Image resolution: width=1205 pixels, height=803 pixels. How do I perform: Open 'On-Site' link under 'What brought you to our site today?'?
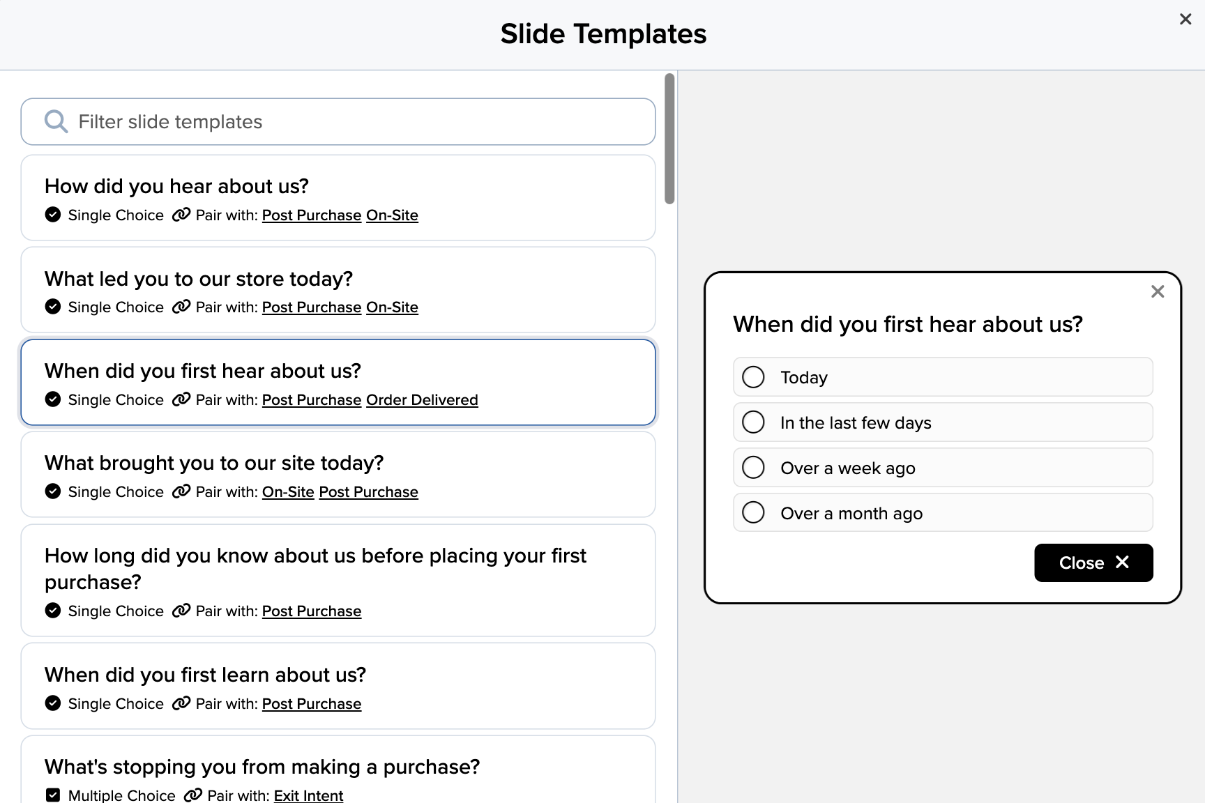[x=288, y=492]
